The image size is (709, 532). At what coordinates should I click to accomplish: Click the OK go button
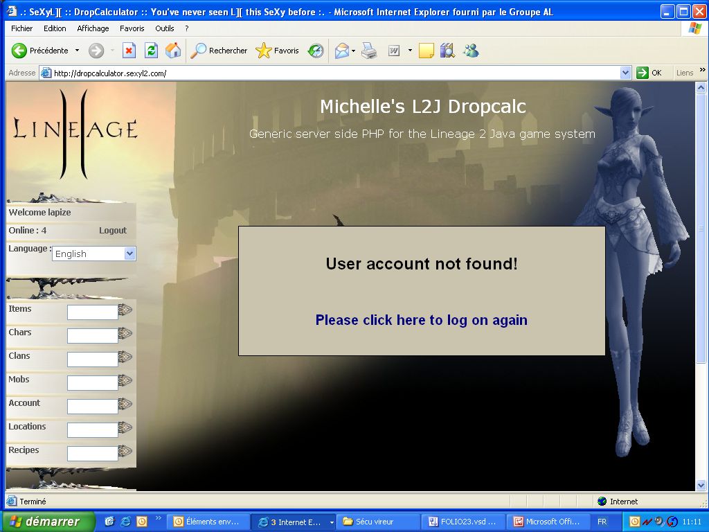pyautogui.click(x=649, y=73)
